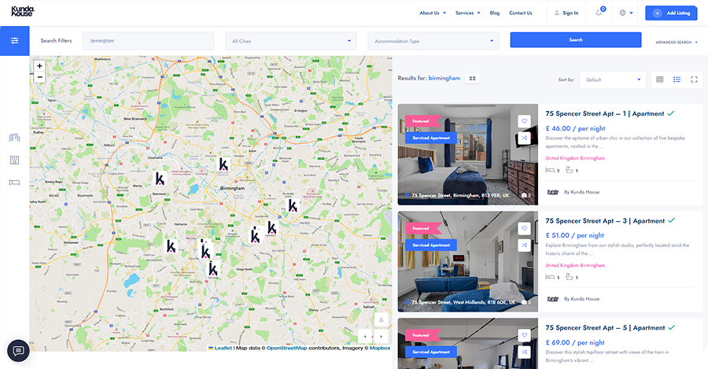Focus the birmingham search input field
The height and width of the screenshot is (369, 708).
(x=148, y=41)
